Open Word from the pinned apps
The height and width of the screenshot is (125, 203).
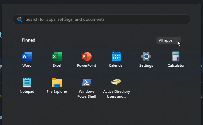(27, 57)
